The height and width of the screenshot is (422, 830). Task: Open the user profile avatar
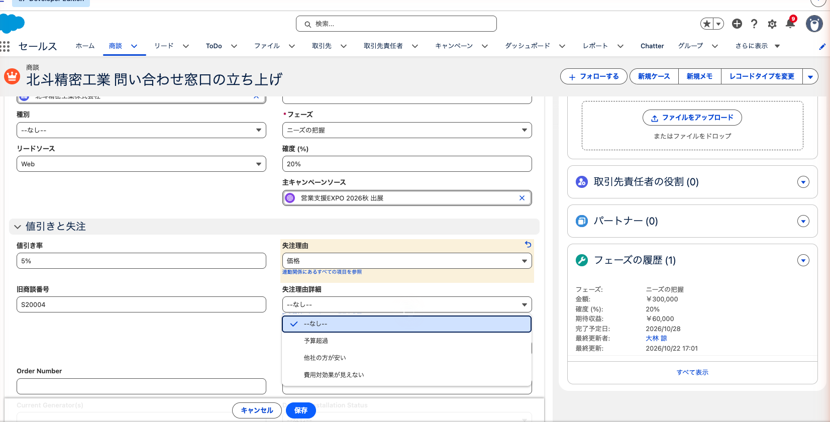[814, 24]
